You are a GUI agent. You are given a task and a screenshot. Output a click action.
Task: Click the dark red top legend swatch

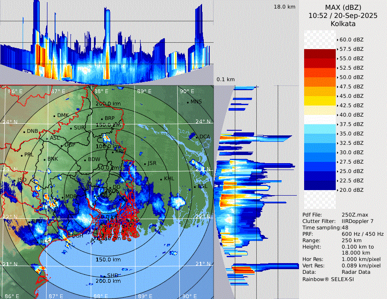click(320, 53)
